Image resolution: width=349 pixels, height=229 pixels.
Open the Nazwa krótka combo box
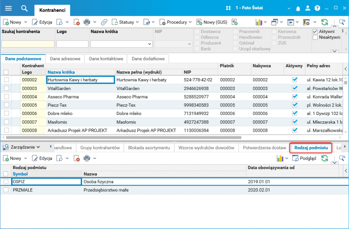(150, 44)
